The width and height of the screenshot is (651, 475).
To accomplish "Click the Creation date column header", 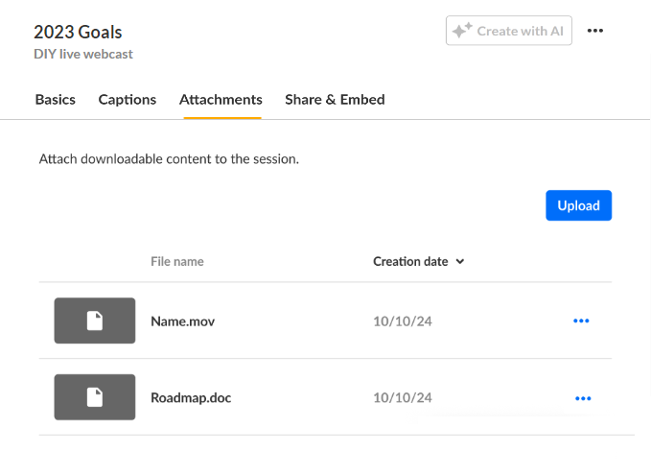I will point(410,261).
